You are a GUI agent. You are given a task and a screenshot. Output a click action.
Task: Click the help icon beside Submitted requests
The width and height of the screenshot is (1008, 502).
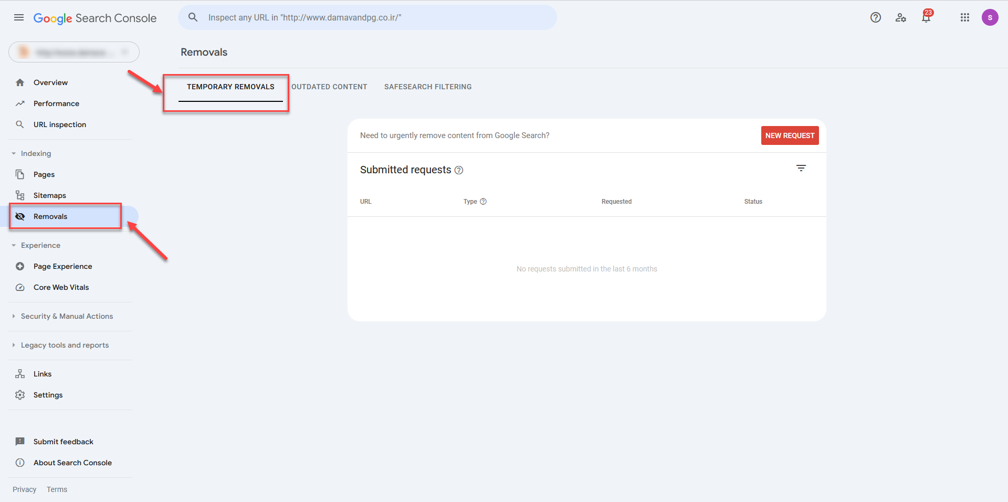tap(459, 170)
